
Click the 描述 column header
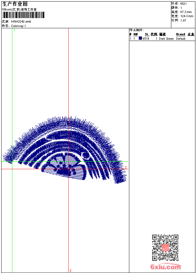162,34
